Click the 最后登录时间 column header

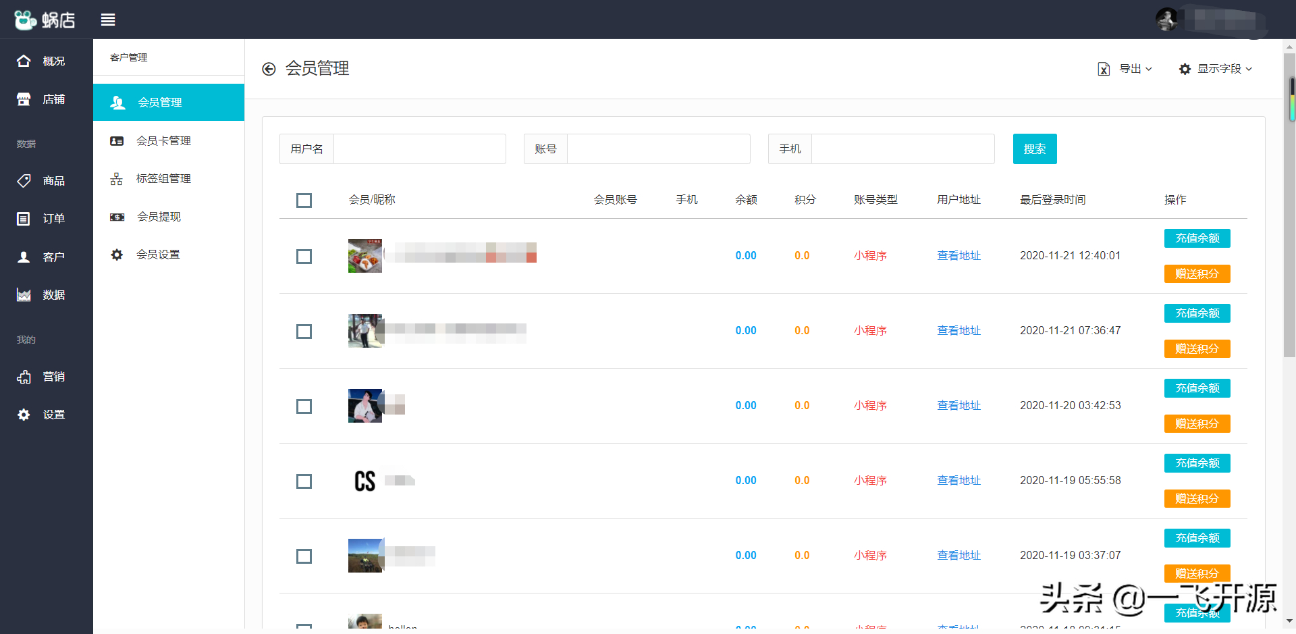pyautogui.click(x=1053, y=200)
